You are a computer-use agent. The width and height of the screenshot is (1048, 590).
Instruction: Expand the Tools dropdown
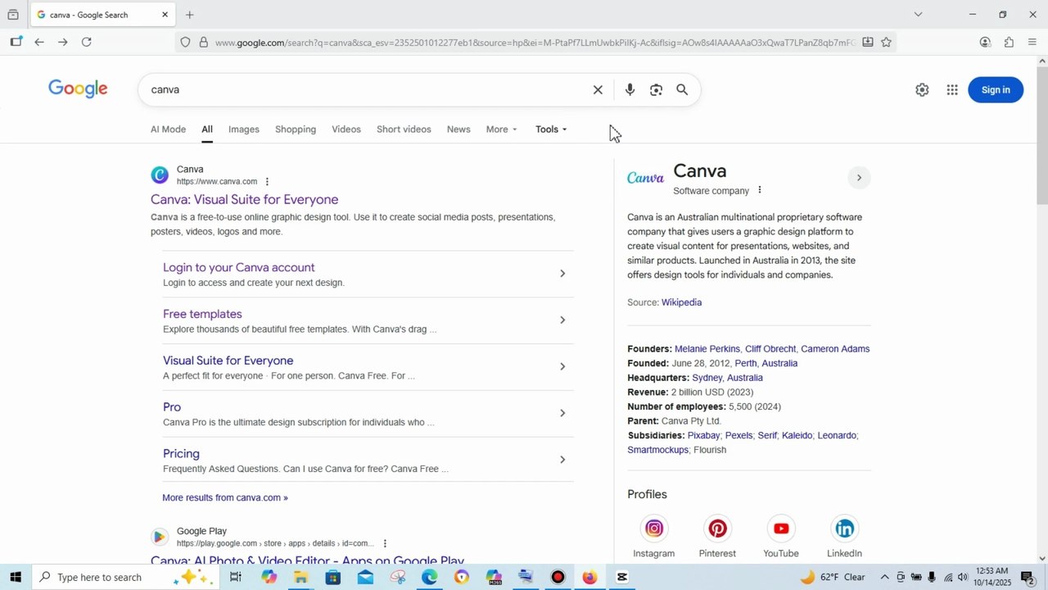coord(551,129)
